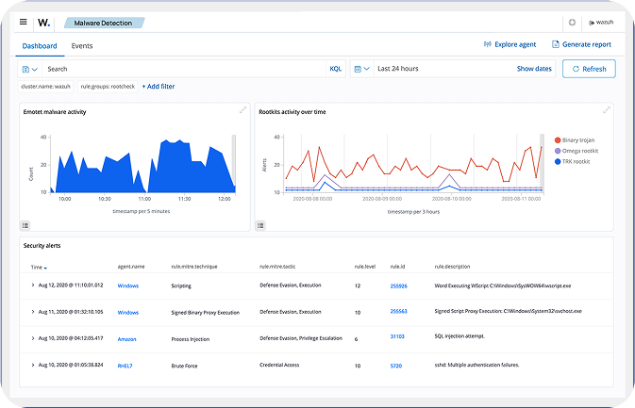Switch to the Events tab
635x408 pixels.
(82, 45)
